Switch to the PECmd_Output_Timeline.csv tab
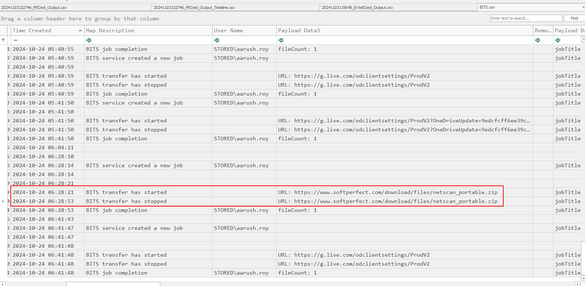 coord(194,8)
